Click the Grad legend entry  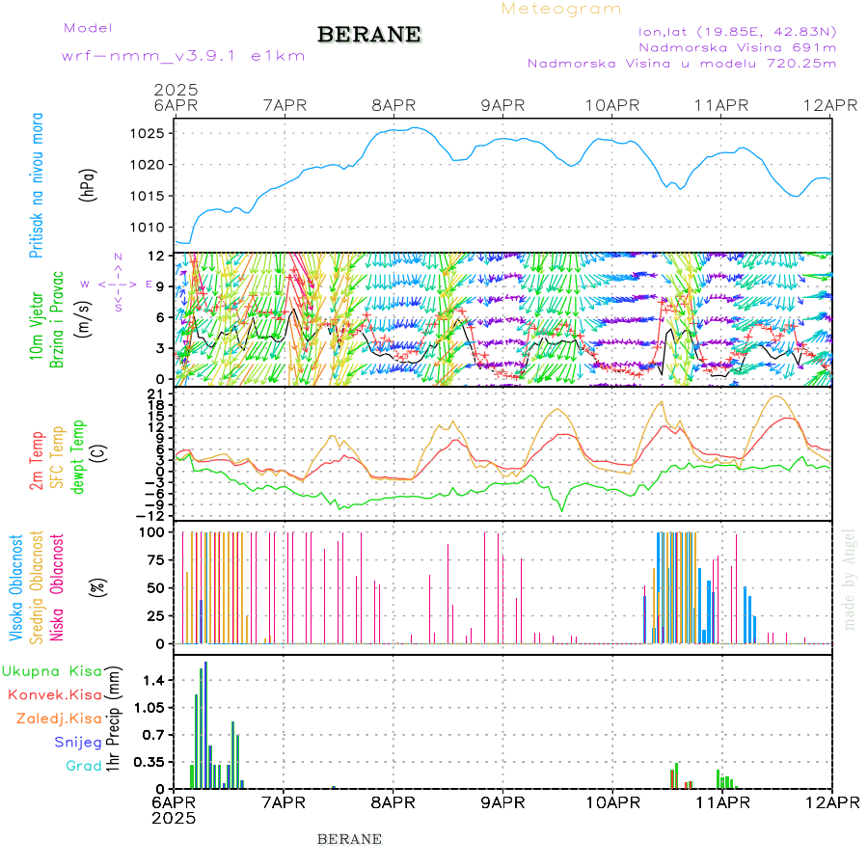tap(84, 766)
